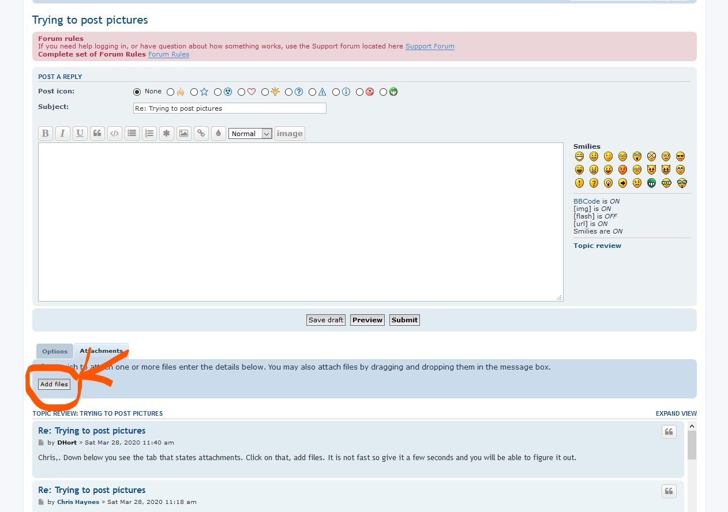Click the topic review scrollbar thumb

(692, 445)
